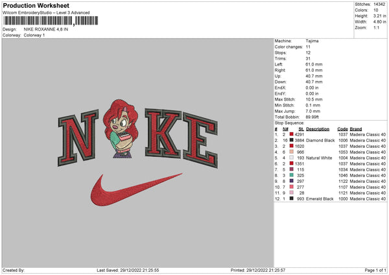Image resolution: width=389 pixels, height=275 pixels.
Task: Click 'Wilcom EmbroideryStudio – Level 3 Advanced' text
Action: coord(46,13)
